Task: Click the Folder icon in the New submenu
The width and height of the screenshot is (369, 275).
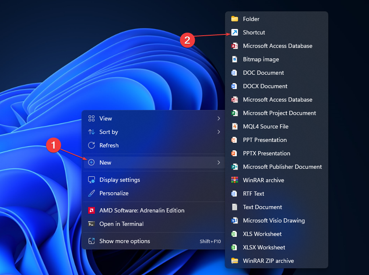Action: [235, 19]
